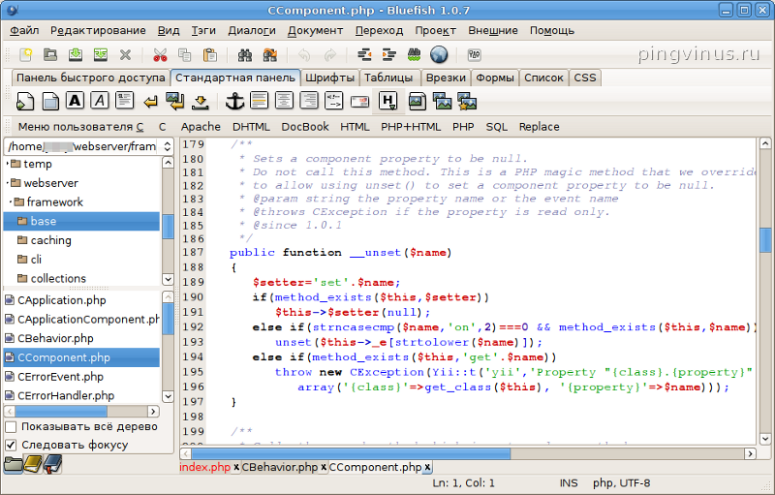Click the center-align text icon
The height and width of the screenshot is (495, 775).
point(284,101)
